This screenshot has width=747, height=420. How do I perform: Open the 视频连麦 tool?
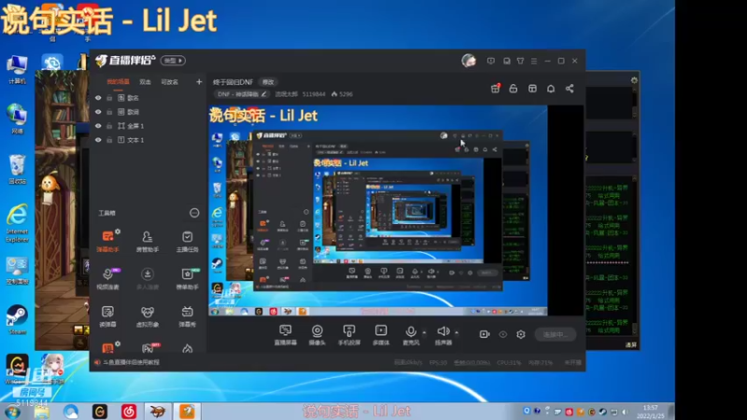coord(107,278)
